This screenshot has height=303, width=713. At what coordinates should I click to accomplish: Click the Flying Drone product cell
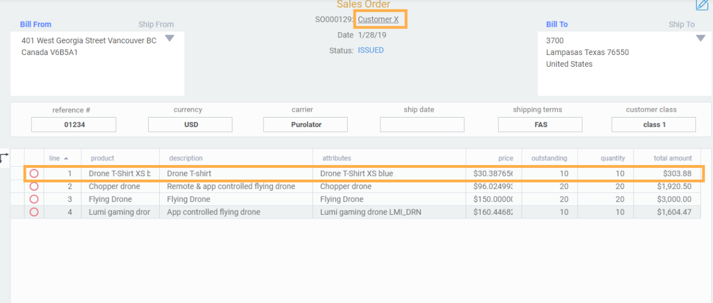[x=120, y=199]
